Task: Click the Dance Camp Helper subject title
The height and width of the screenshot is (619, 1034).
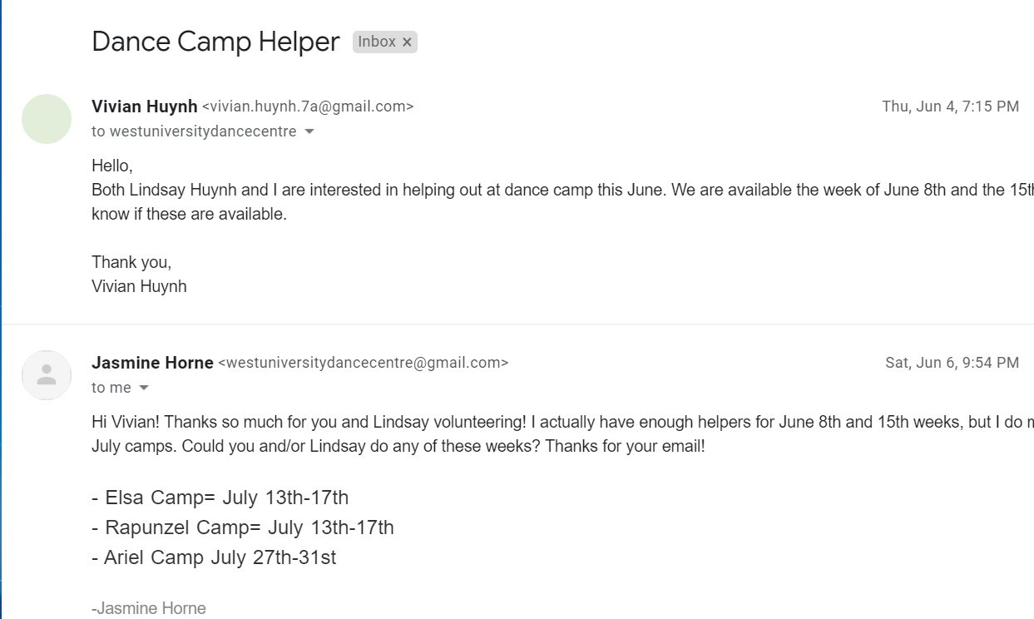Action: click(215, 42)
